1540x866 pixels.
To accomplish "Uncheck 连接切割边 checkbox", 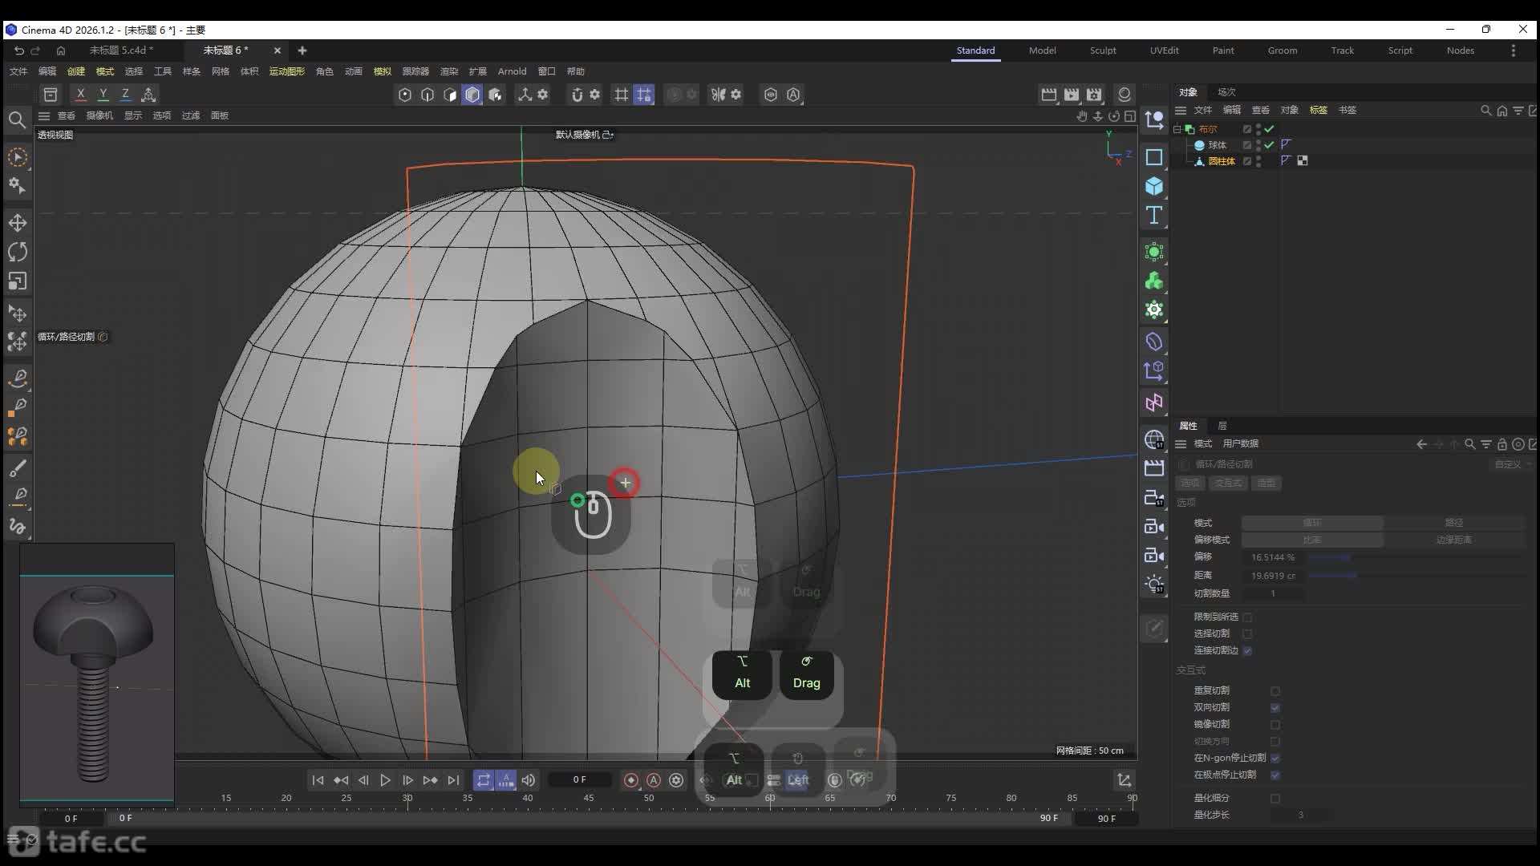I will point(1247,651).
